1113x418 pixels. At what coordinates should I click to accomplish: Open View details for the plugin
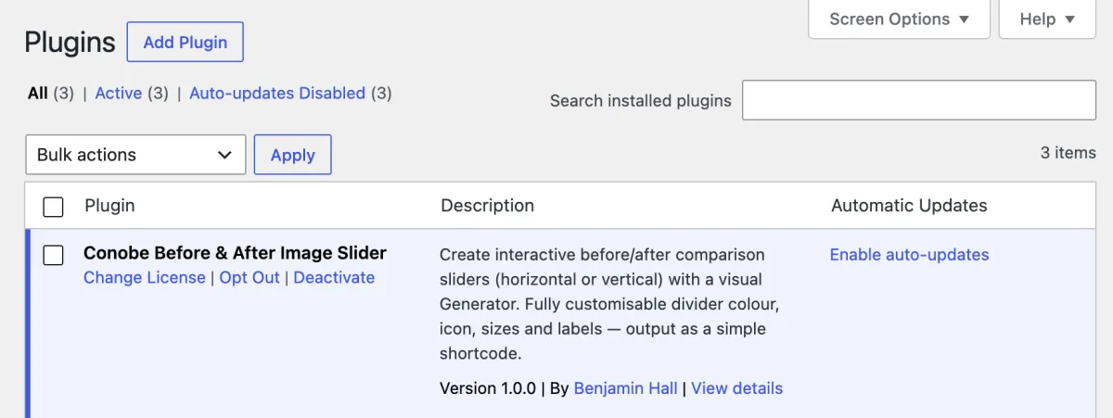point(737,388)
